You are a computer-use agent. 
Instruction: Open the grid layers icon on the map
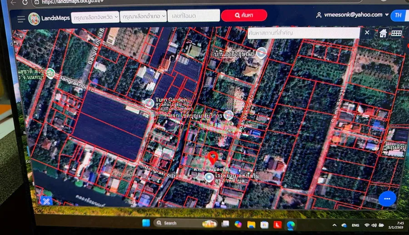point(396,33)
